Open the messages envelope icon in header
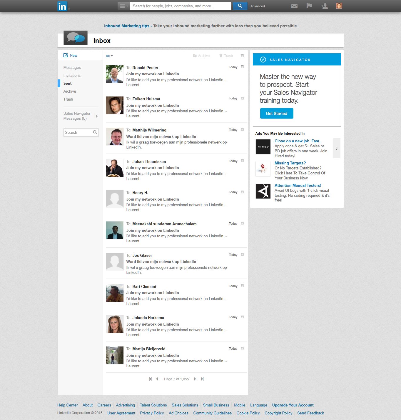 pyautogui.click(x=294, y=6)
